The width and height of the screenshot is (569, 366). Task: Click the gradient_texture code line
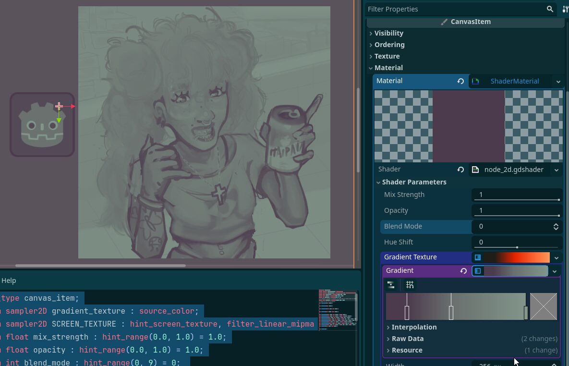(x=102, y=311)
